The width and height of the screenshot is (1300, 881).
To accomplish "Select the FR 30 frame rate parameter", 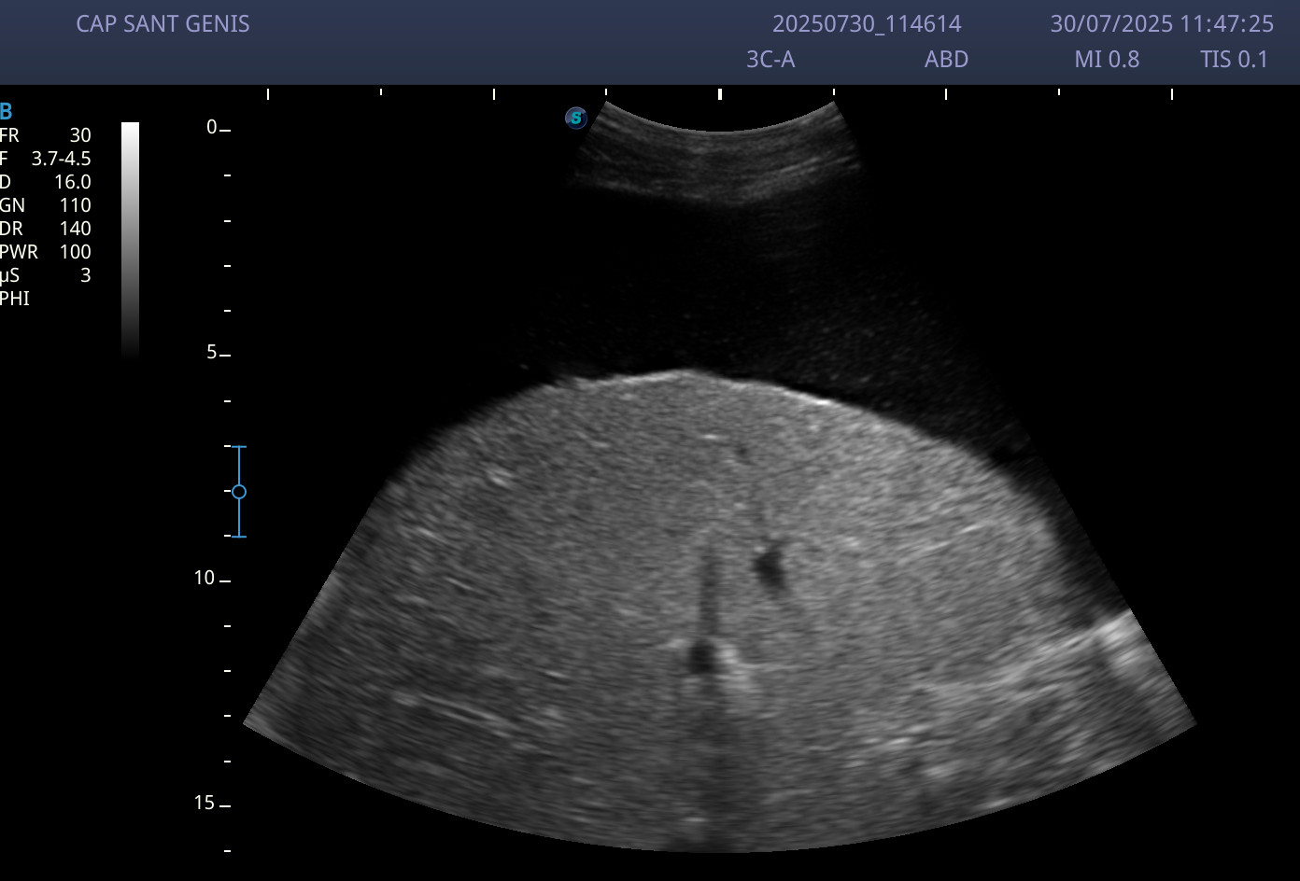I will [45, 135].
